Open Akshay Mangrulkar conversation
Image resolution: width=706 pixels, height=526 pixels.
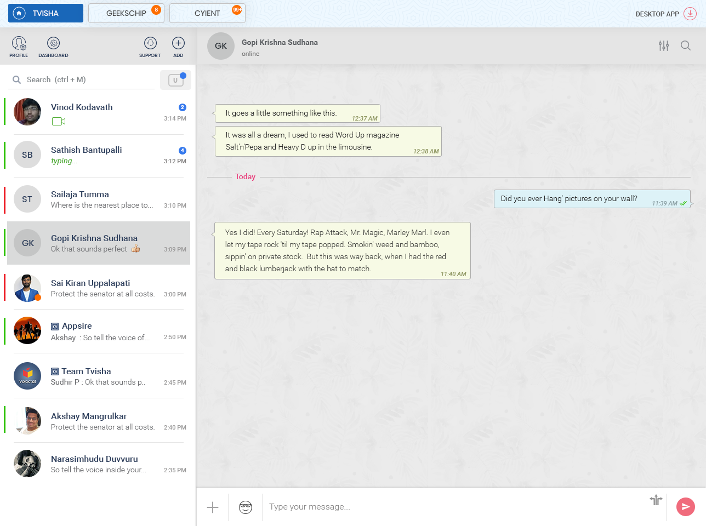tap(98, 421)
